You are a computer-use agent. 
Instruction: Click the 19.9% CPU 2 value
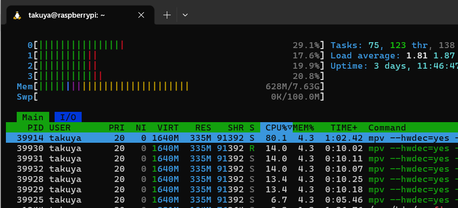(306, 66)
